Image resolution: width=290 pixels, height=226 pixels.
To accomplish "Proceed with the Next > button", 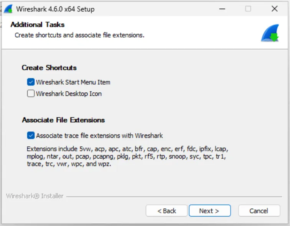I will pos(209,211).
